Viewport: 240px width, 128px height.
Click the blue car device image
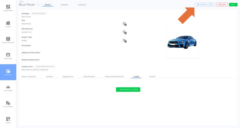182,42
